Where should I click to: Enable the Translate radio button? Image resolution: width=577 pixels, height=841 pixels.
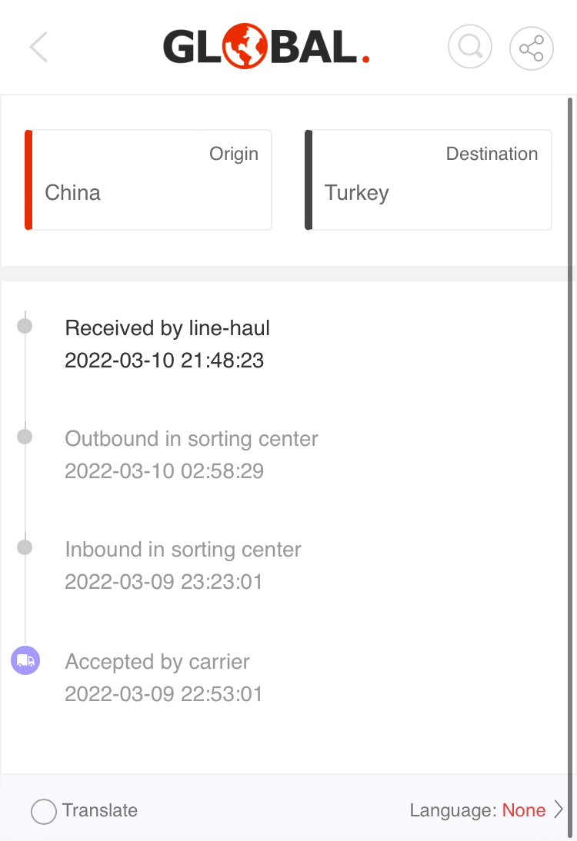click(44, 811)
